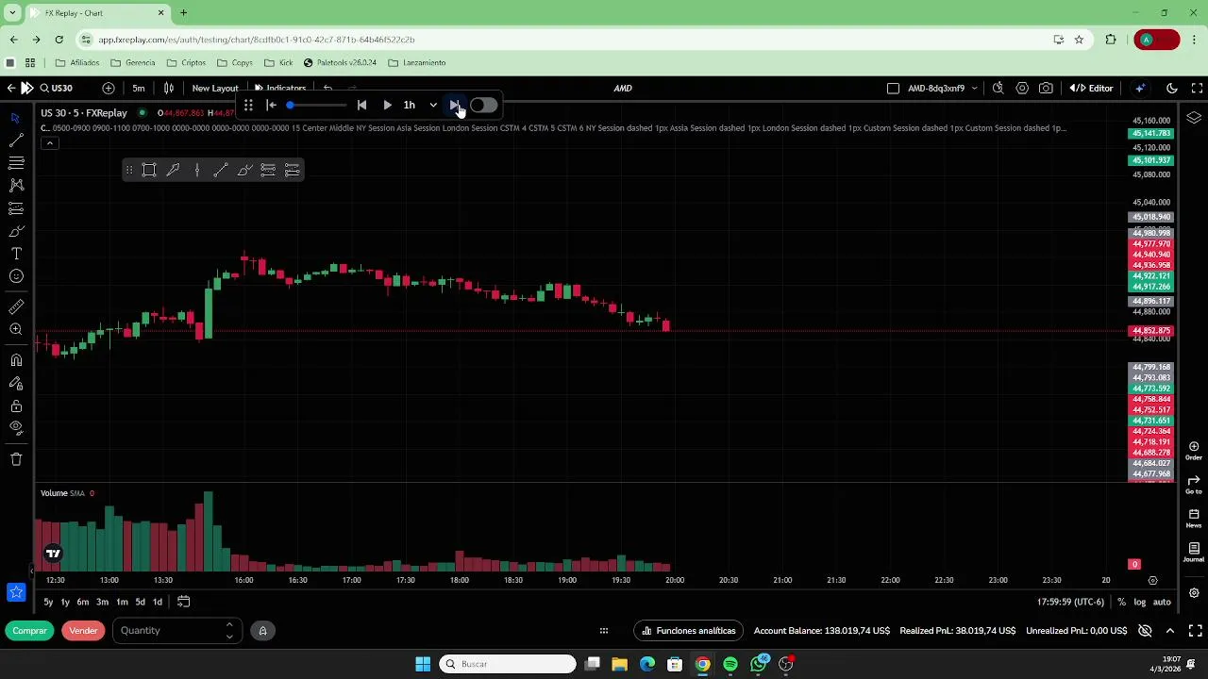
Task: Open the AMD-8dq3xnf9 session dropdown
Action: click(x=942, y=88)
